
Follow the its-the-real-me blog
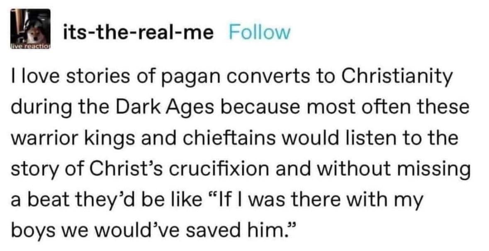259,32
